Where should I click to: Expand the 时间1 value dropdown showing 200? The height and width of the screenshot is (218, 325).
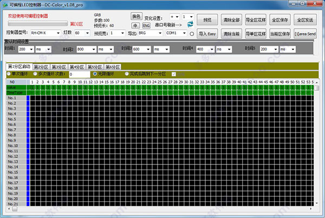click(31, 49)
